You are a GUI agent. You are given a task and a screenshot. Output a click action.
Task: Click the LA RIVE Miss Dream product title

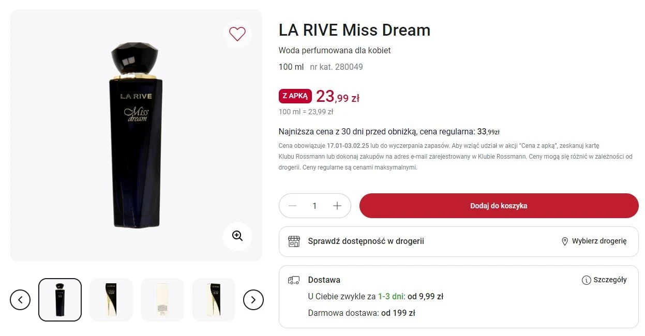tap(354, 30)
